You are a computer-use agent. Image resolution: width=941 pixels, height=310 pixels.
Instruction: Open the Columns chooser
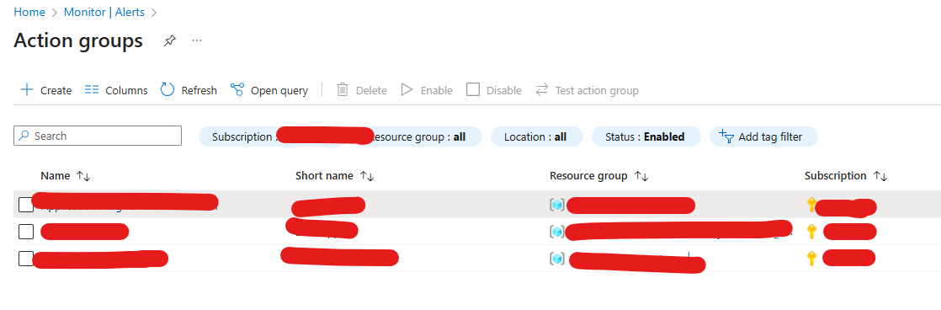pos(116,90)
